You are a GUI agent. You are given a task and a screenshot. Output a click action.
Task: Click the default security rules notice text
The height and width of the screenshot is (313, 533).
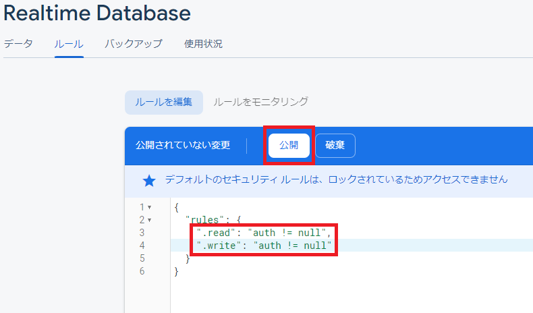pyautogui.click(x=336, y=180)
